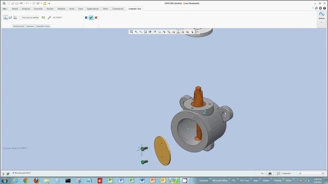328x184 pixels.
Task: Expand the Datum group dropdown arrow
Action: pyautogui.click(x=321, y=22)
